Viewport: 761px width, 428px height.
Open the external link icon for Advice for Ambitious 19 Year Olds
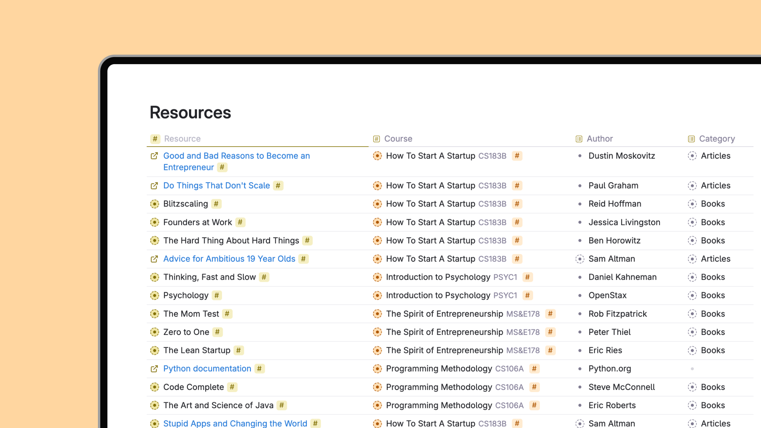(x=154, y=259)
